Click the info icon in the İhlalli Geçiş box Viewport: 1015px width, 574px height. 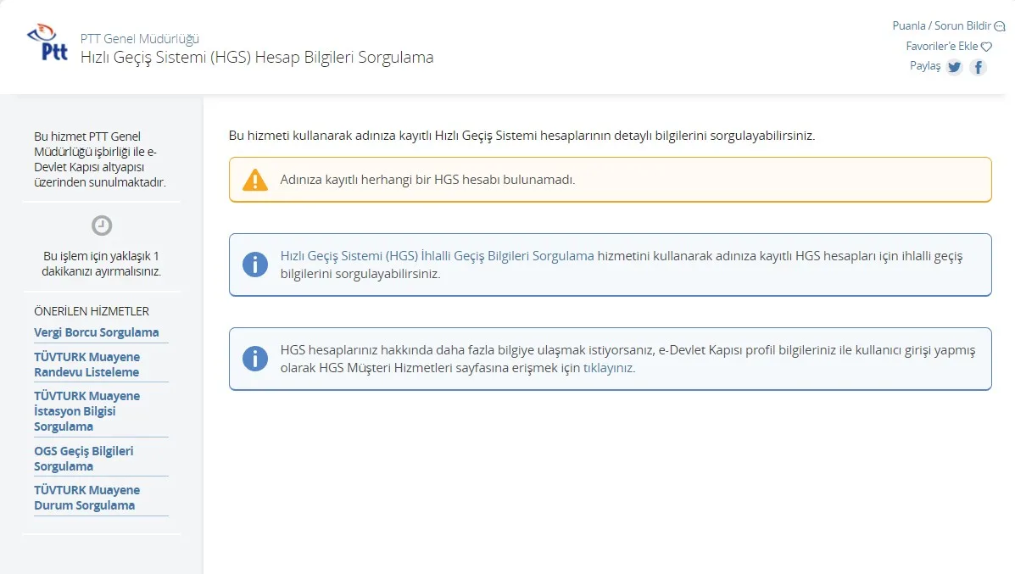coord(255,265)
